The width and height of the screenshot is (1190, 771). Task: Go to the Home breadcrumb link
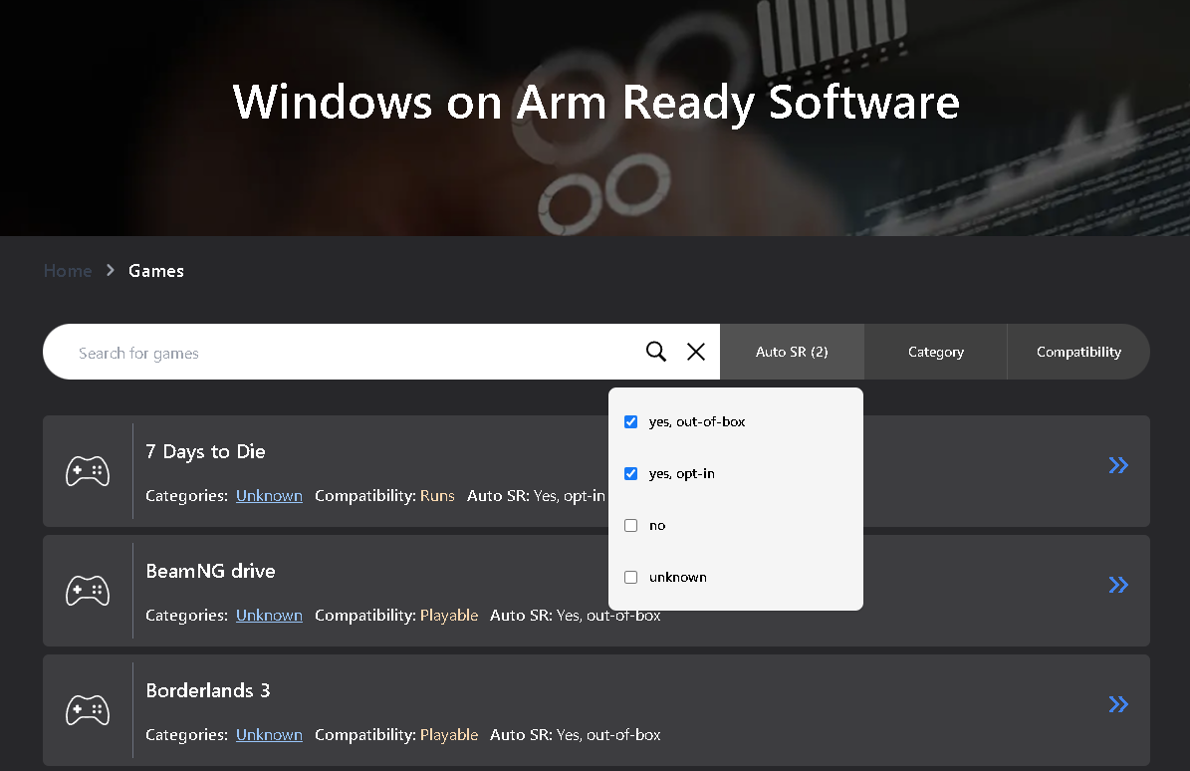pyautogui.click(x=68, y=271)
